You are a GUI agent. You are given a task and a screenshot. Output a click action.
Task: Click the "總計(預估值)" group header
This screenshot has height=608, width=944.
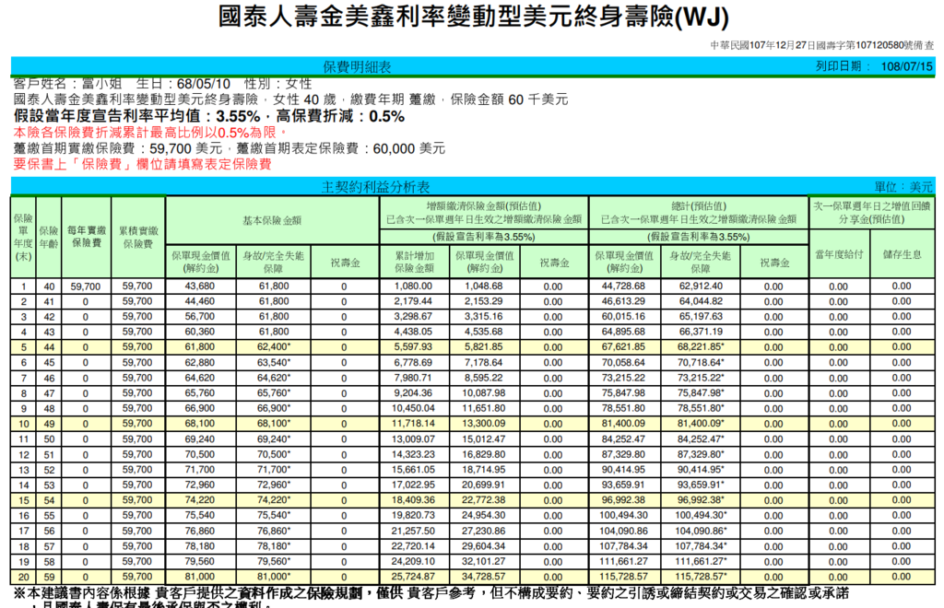699,213
